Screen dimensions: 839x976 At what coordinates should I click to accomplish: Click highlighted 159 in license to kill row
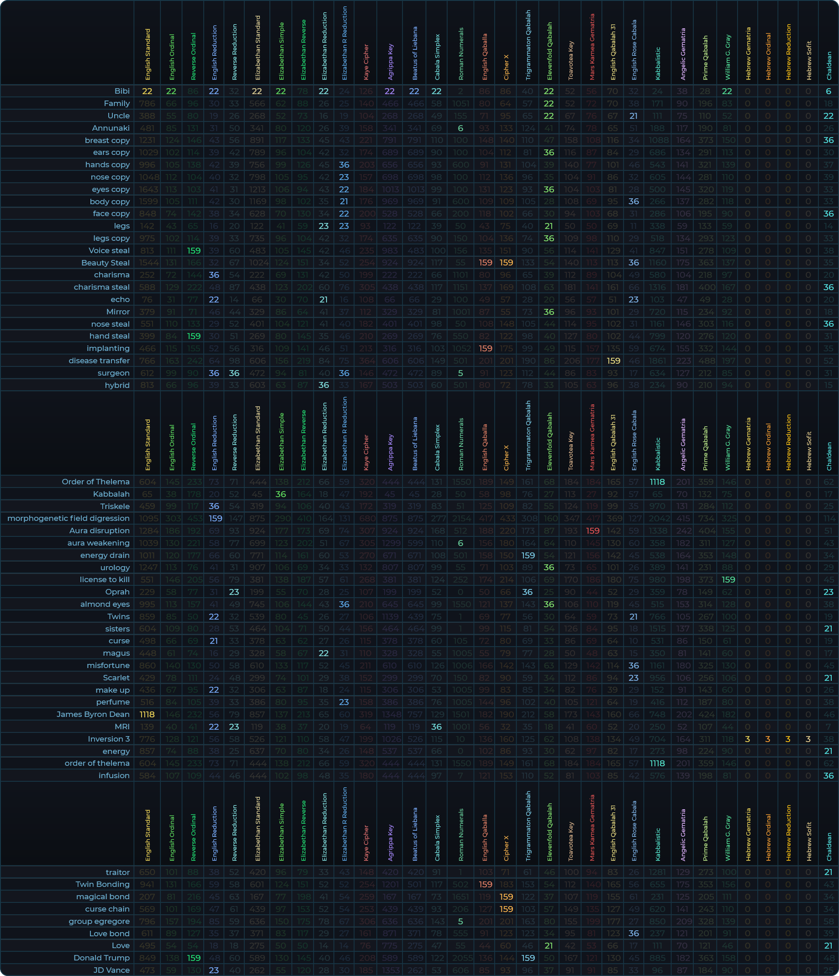tap(728, 579)
